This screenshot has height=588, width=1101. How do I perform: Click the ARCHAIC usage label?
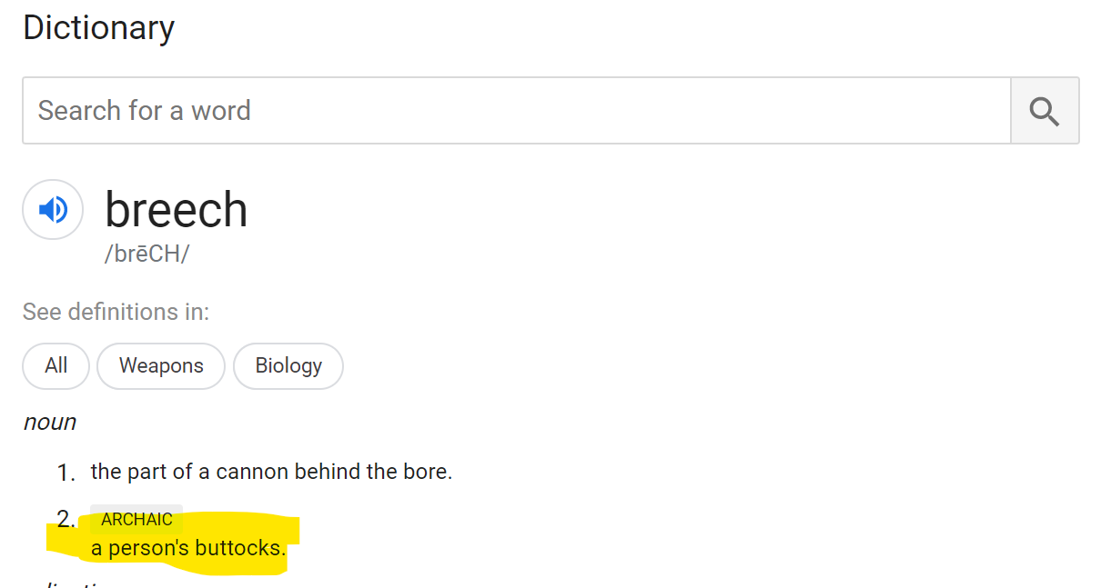(x=136, y=520)
